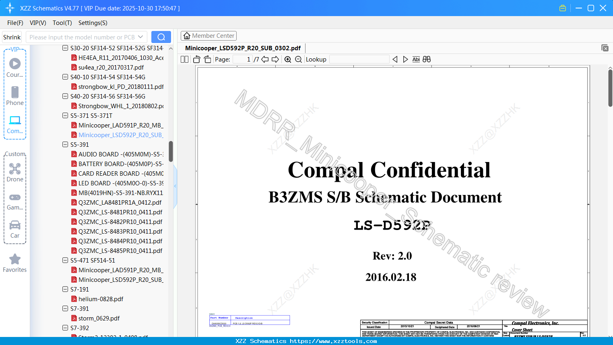Click the next page arrow
The width and height of the screenshot is (613, 345).
pos(275,59)
